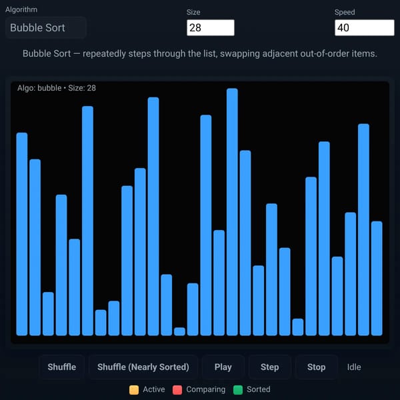Click the Sorted legend text

pyautogui.click(x=259, y=389)
